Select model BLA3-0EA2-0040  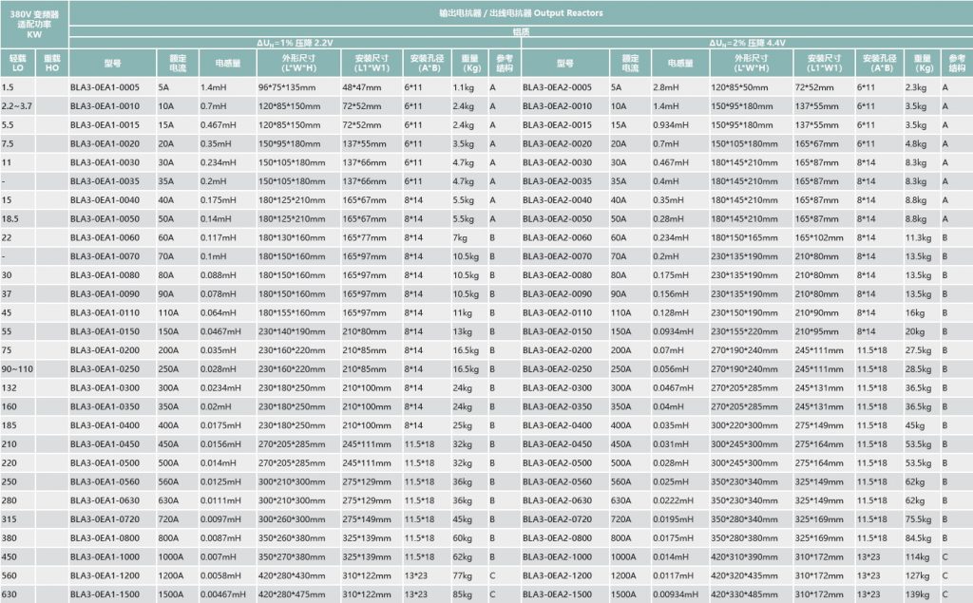click(557, 199)
